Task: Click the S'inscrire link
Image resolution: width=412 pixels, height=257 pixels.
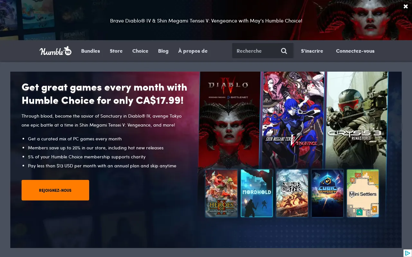Action: click(312, 51)
